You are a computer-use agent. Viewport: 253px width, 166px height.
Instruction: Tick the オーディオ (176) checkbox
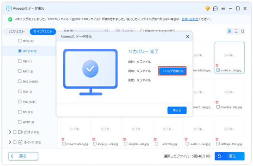pyautogui.click(x=15, y=142)
